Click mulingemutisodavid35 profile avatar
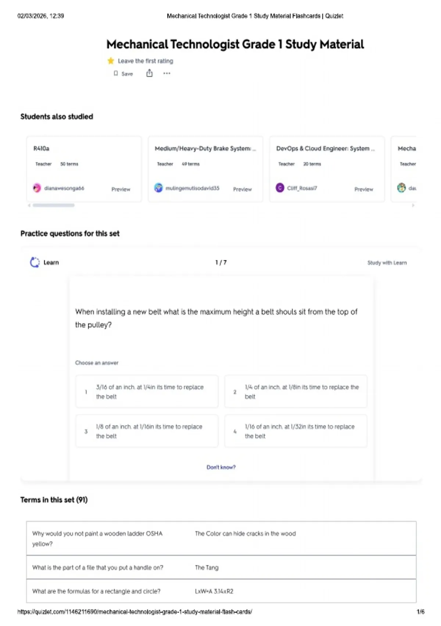This screenshot has width=441, height=626. [x=158, y=188]
